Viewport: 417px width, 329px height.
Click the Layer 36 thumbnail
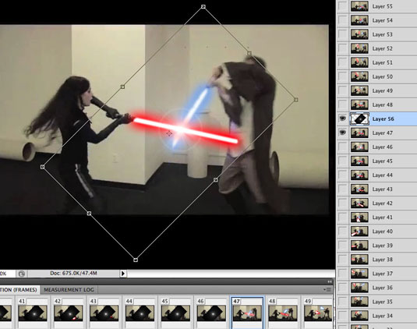coord(359,288)
